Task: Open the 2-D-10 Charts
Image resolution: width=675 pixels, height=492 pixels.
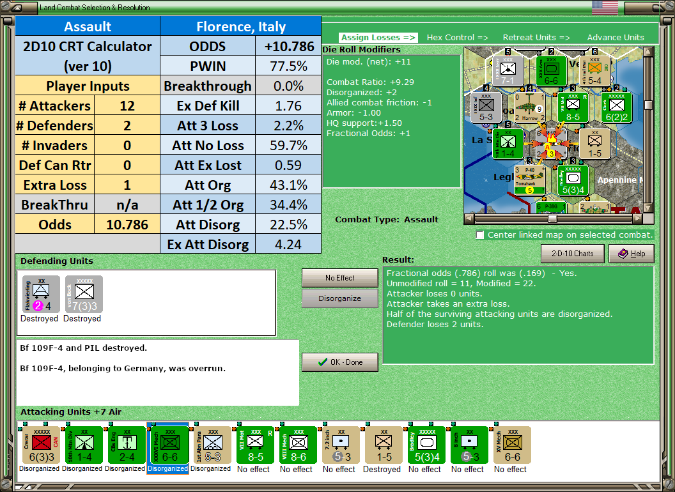Action: [573, 254]
